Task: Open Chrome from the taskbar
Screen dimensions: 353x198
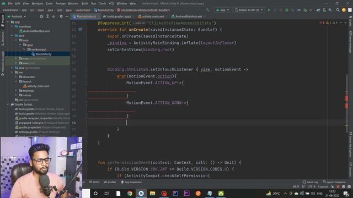Action: (x=130, y=193)
